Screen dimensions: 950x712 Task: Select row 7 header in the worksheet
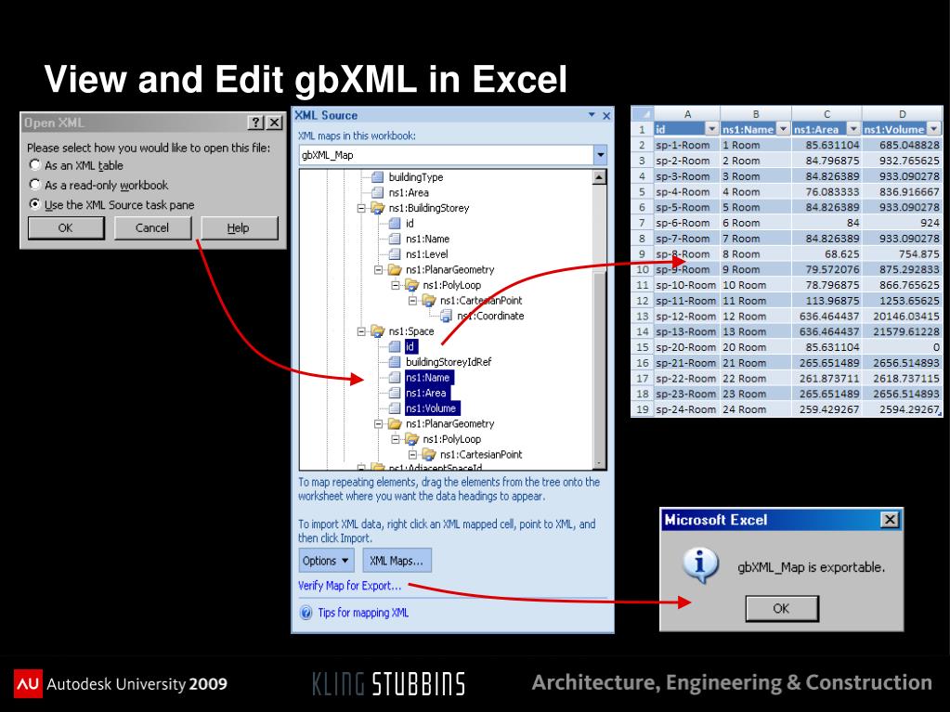642,223
